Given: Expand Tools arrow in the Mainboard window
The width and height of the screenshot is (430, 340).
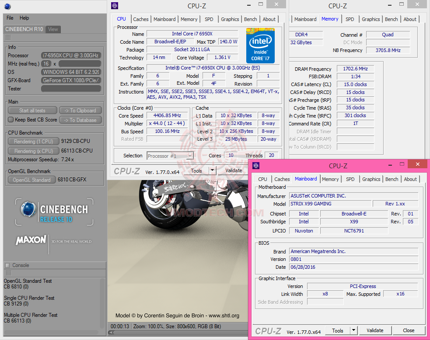Looking at the screenshot, I should coord(354,330).
